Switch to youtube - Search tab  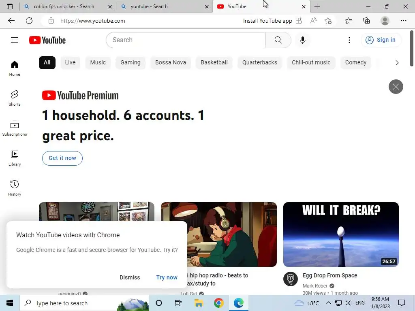[149, 6]
